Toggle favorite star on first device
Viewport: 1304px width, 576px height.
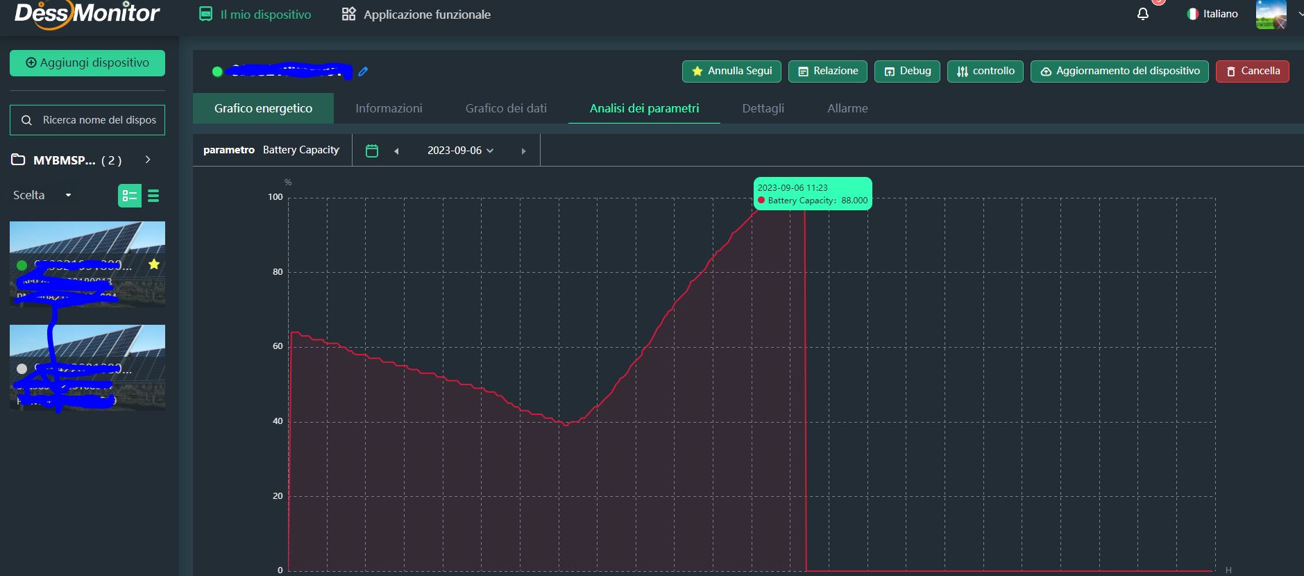coord(154,264)
